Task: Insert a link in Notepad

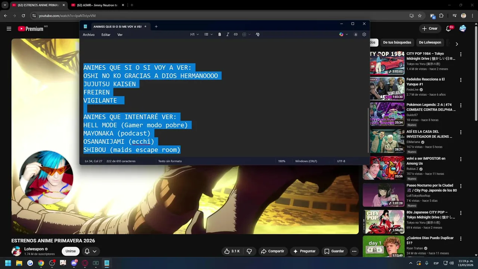Action: pyautogui.click(x=236, y=34)
